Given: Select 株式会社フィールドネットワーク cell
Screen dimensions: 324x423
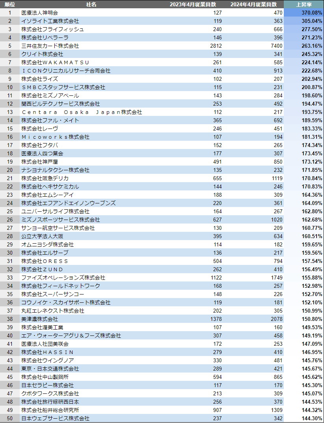Looking at the screenshot, I should [x=61, y=286].
